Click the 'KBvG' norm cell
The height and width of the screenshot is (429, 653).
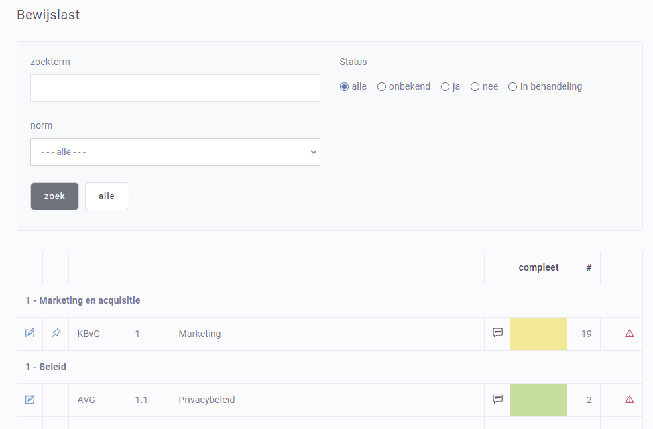[89, 334]
